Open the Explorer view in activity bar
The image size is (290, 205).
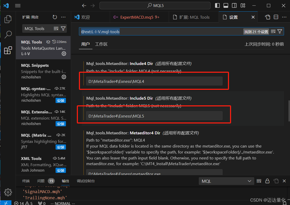click(x=8, y=19)
